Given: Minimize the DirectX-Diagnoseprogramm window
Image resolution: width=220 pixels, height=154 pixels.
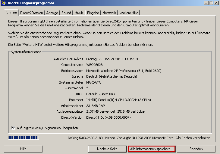Looking at the screenshot, I should (206, 3).
